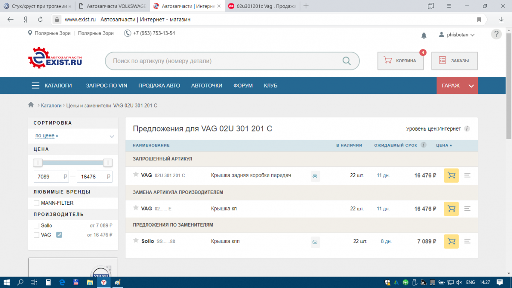Click the по цене sort link
Viewport: 512px width, 288px height.
coord(45,136)
